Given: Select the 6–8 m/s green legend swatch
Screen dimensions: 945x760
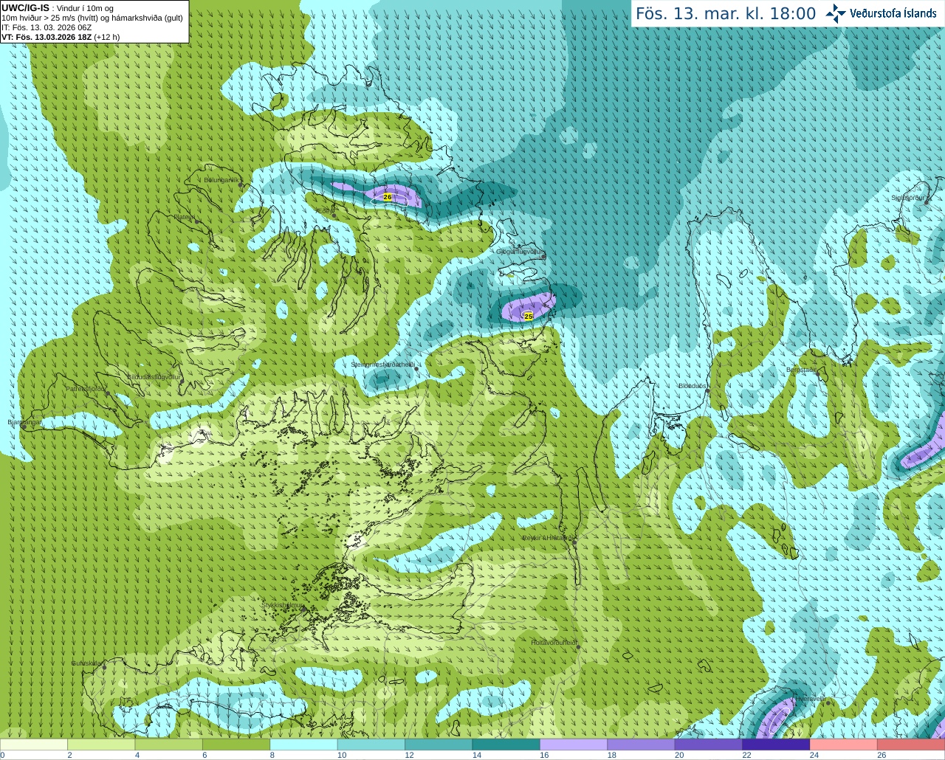Looking at the screenshot, I should point(237,745).
